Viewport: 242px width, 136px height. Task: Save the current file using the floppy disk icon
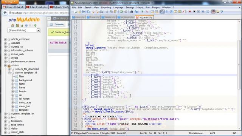(x=84, y=12)
